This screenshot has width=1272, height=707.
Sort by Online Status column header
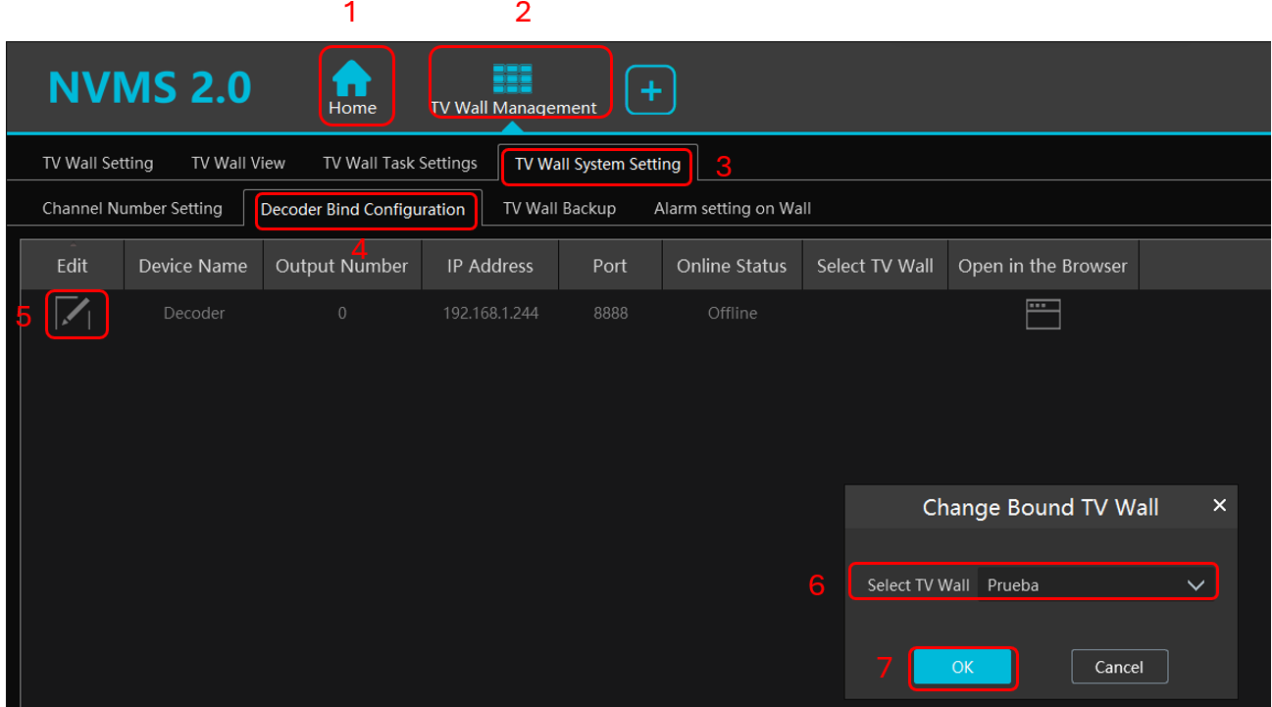[x=732, y=266]
